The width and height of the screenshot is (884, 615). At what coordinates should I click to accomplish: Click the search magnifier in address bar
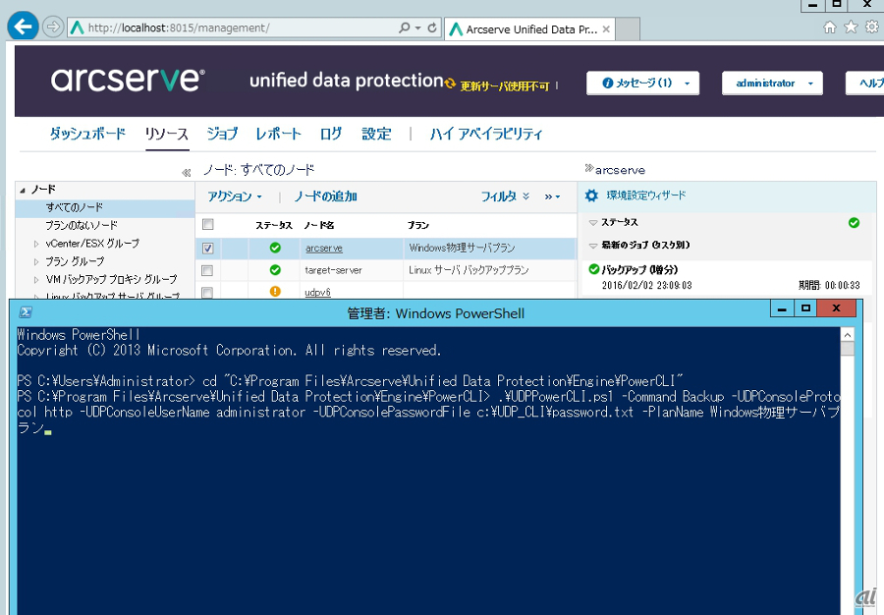[x=405, y=28]
